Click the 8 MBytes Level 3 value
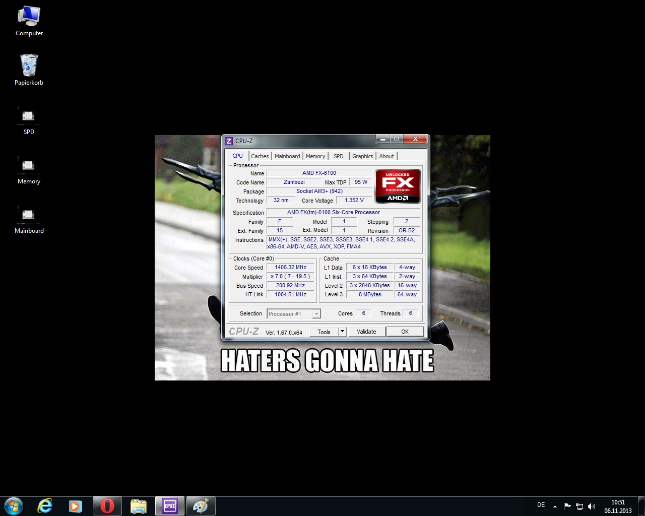The width and height of the screenshot is (645, 516). [369, 294]
